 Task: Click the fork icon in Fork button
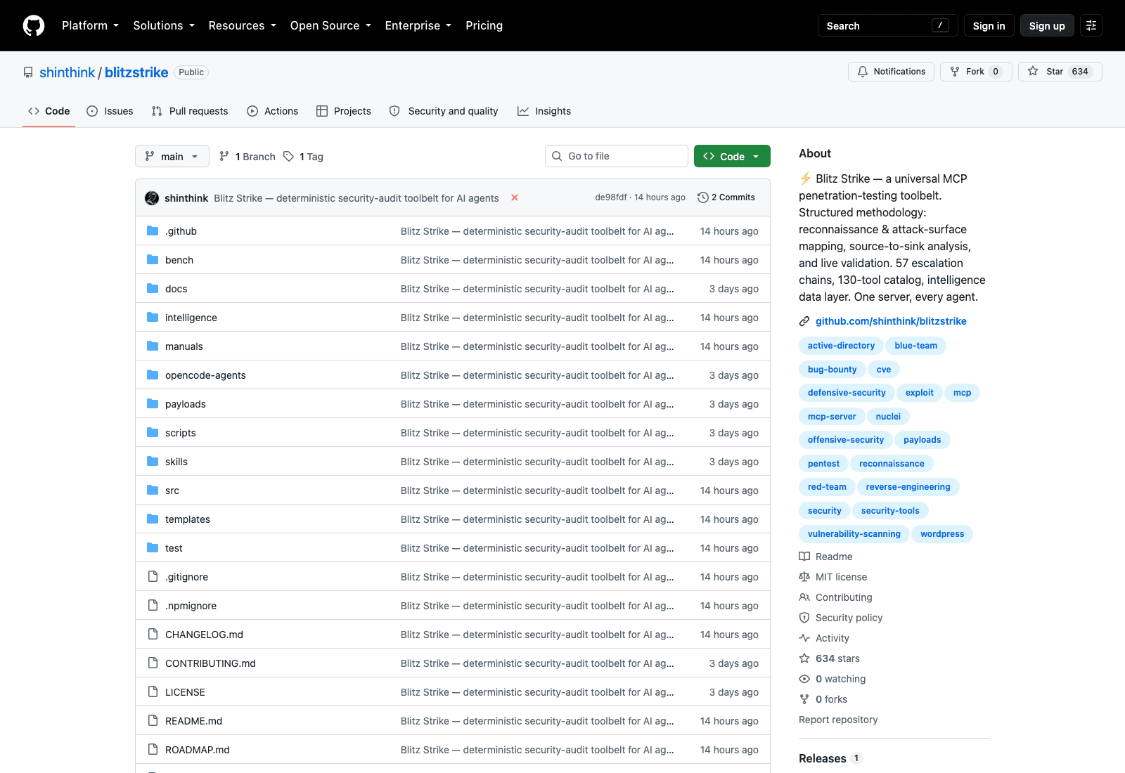click(x=955, y=72)
